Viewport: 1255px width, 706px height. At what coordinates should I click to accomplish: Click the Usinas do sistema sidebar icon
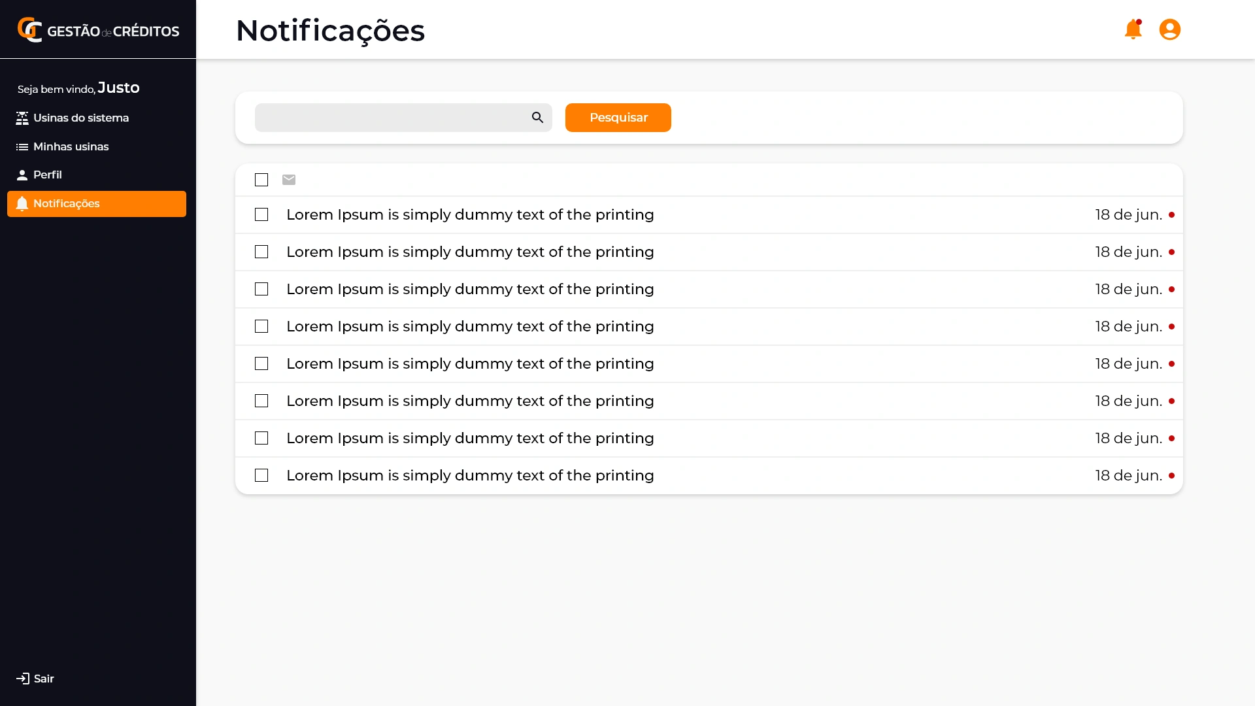click(x=22, y=118)
